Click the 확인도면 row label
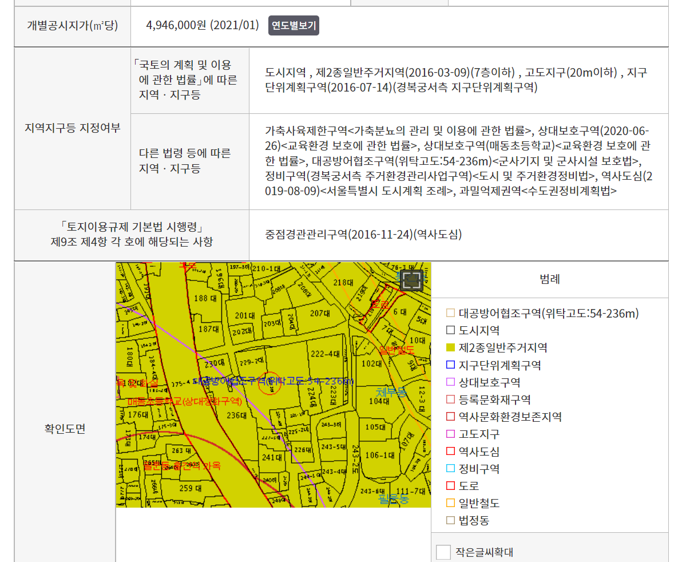The height and width of the screenshot is (562, 678). click(x=65, y=429)
